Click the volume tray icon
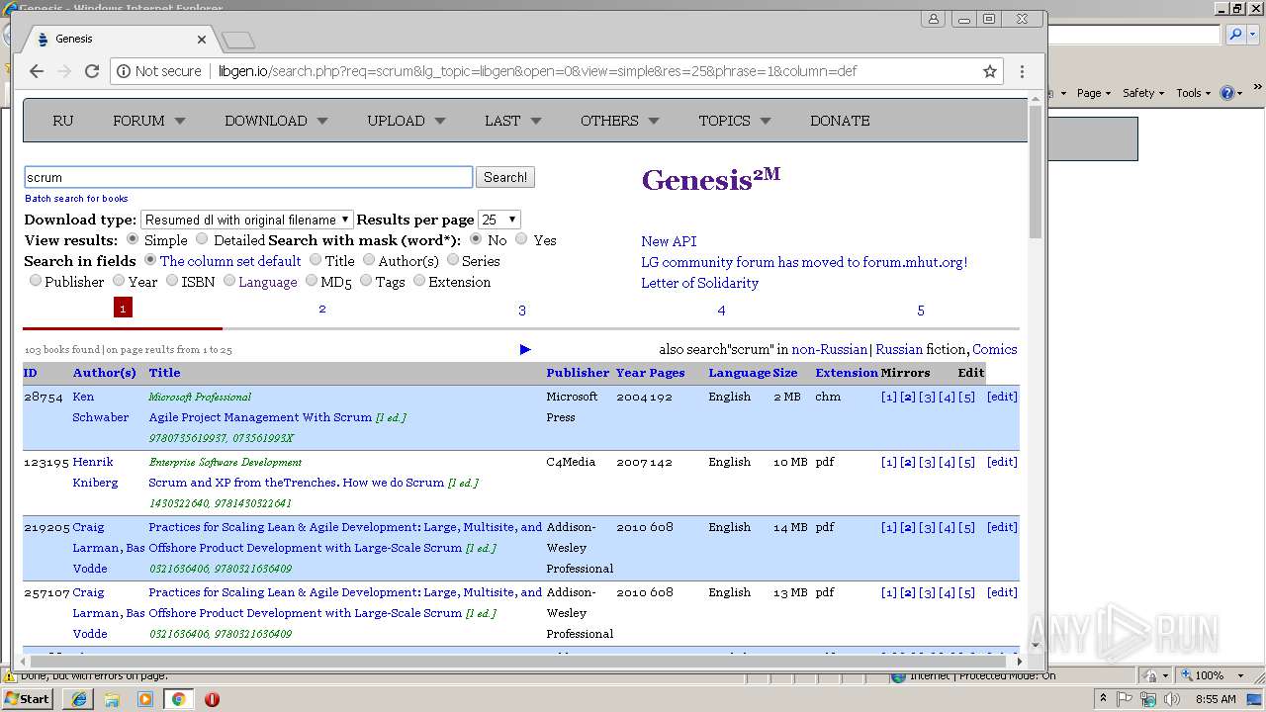The width and height of the screenshot is (1266, 712). click(x=1172, y=698)
